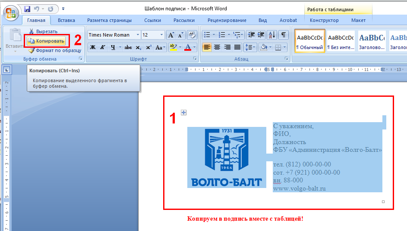Click Вырезать (Cut) in the clipboard group
Image resolution: width=407 pixels, height=231 pixels.
[x=43, y=31]
